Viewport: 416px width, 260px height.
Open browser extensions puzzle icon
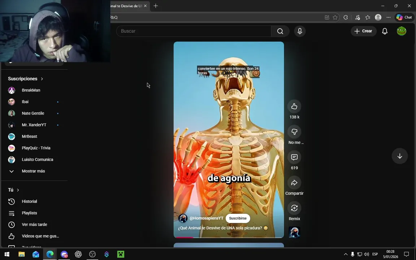click(x=346, y=17)
